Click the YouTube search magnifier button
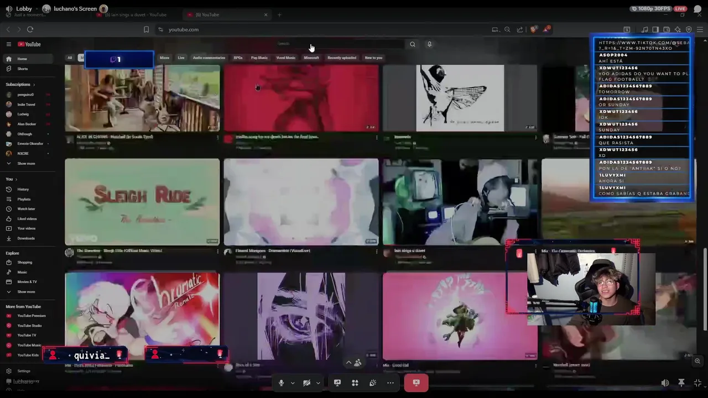Image resolution: width=708 pixels, height=398 pixels. pos(412,44)
